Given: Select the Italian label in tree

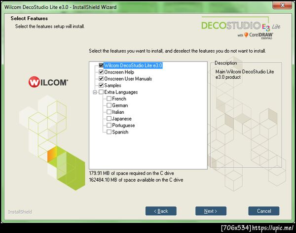Looking at the screenshot, I should [118, 112].
